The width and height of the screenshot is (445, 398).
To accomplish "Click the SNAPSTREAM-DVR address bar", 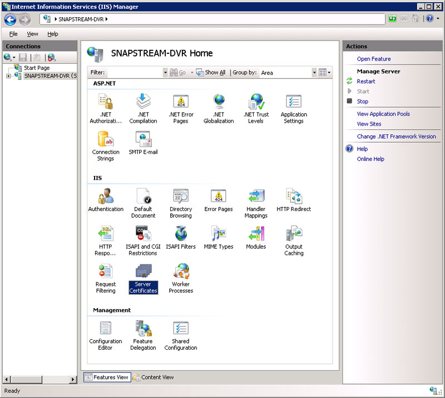I will point(212,19).
